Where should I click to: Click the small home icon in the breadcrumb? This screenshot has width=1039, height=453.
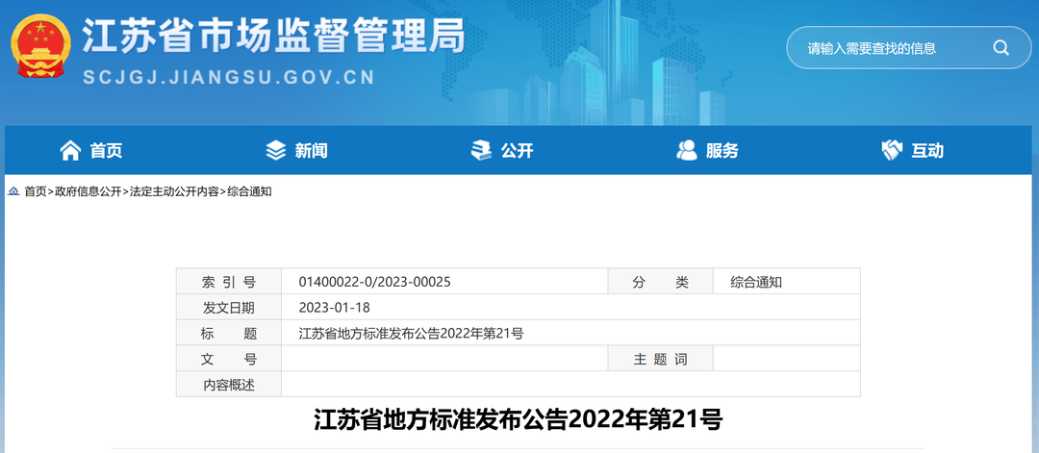click(x=13, y=192)
